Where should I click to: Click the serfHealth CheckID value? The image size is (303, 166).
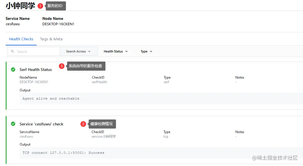point(99,82)
